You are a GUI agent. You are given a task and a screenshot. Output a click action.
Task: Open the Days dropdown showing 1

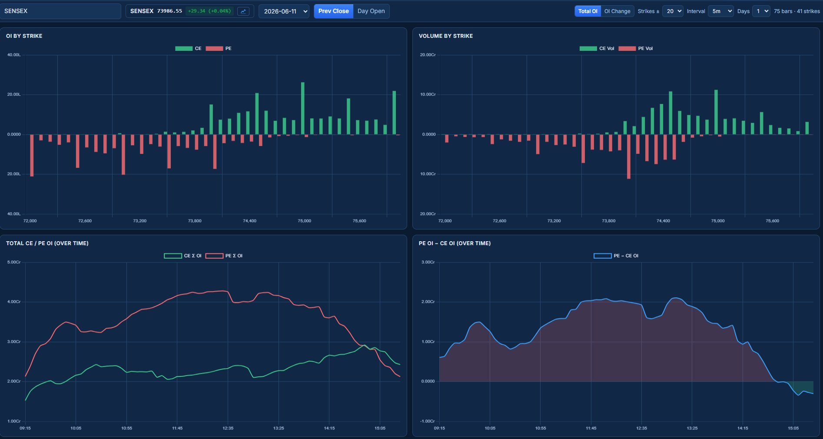pyautogui.click(x=761, y=11)
